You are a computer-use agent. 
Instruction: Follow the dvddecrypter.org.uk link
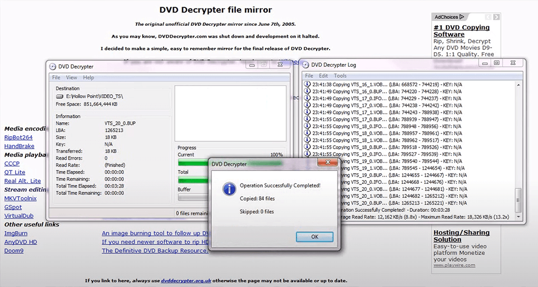(x=186, y=280)
